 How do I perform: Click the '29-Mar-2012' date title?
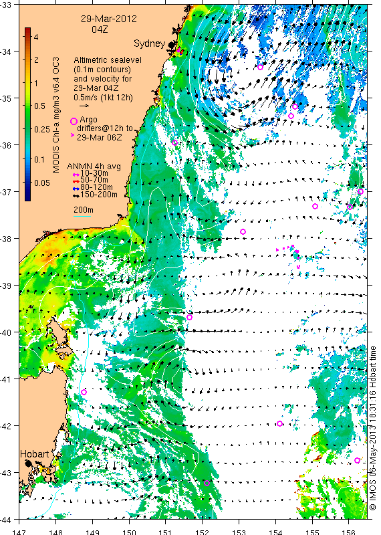[109, 19]
